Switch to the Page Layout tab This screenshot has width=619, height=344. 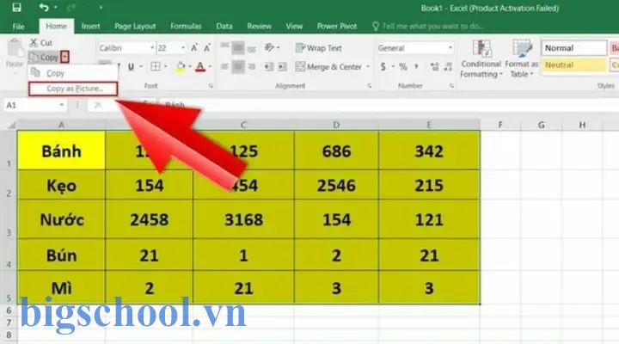pos(135,26)
